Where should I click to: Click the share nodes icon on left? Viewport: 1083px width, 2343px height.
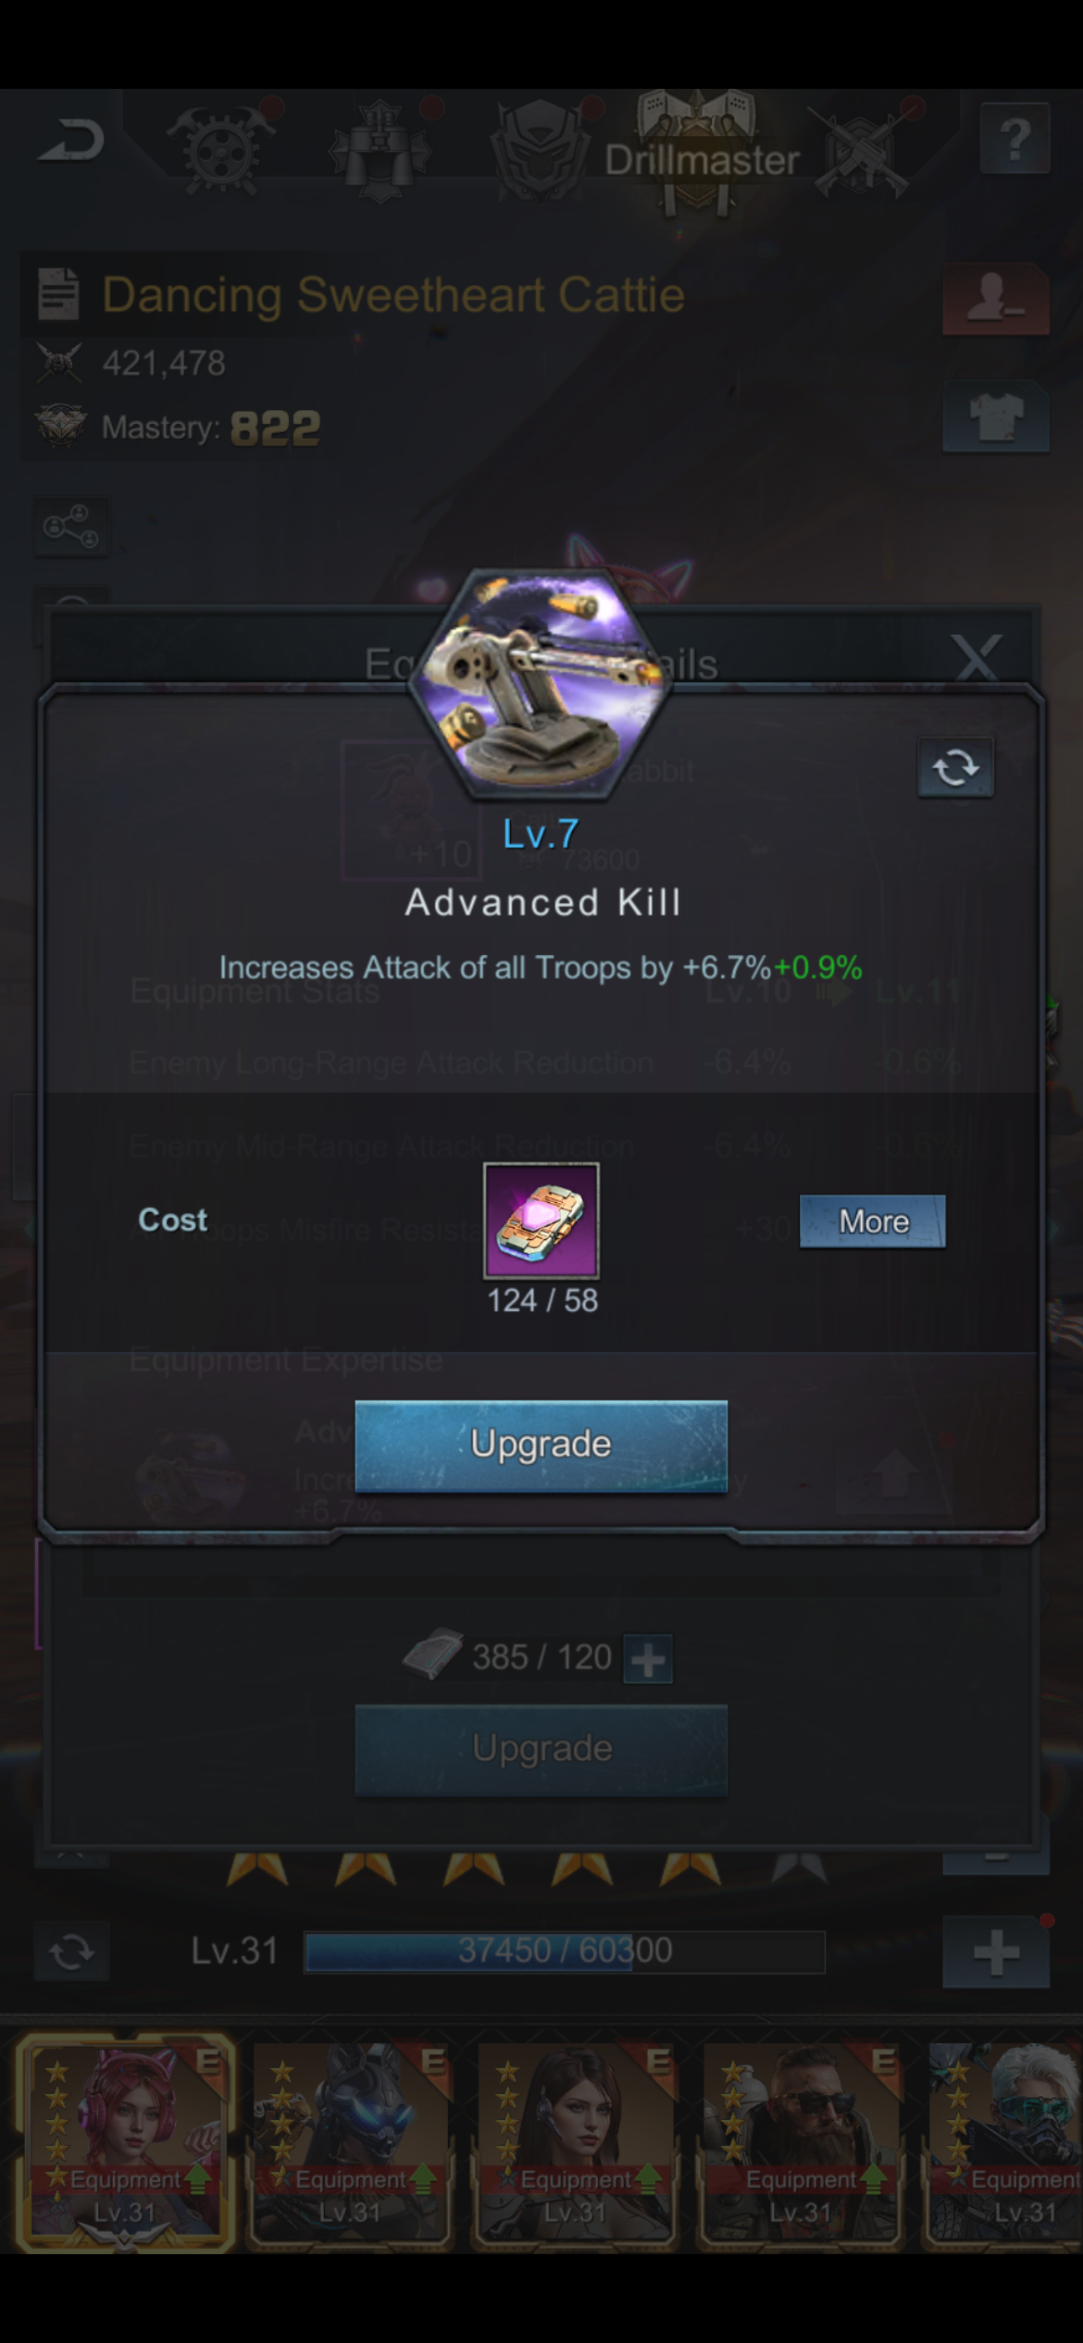(x=71, y=527)
